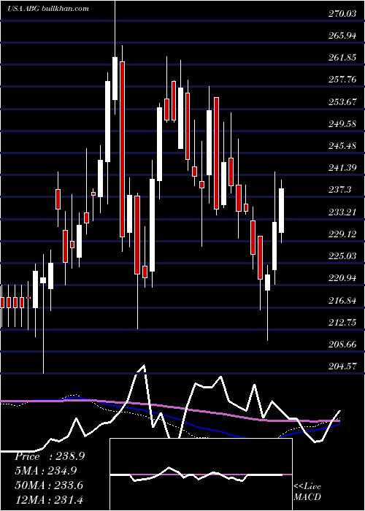Select the 261.85 price axis label
This screenshot has width=365, height=511.
[x=342, y=58]
